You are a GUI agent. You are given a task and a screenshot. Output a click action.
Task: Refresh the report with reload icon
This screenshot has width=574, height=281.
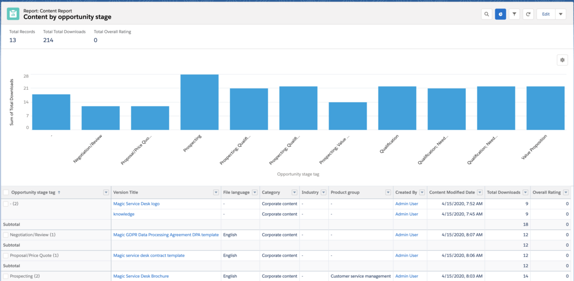(528, 14)
